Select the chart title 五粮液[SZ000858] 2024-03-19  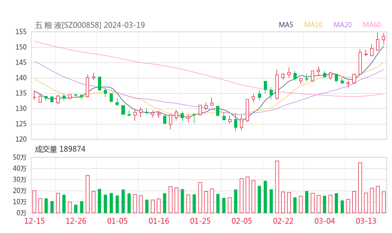[x=90, y=25]
